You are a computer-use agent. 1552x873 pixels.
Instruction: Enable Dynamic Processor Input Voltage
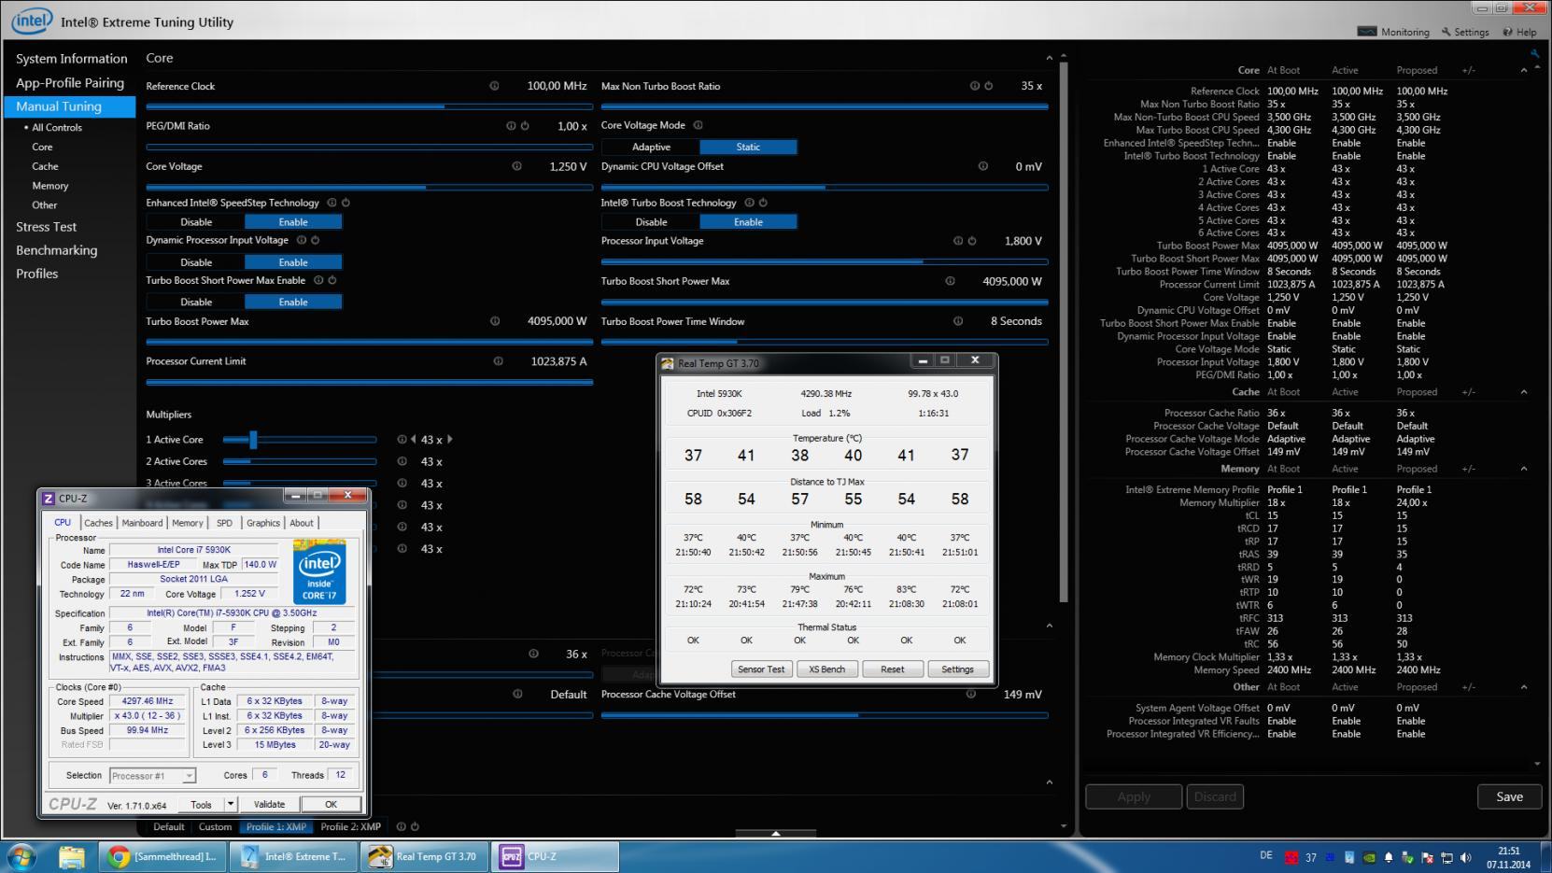293,262
